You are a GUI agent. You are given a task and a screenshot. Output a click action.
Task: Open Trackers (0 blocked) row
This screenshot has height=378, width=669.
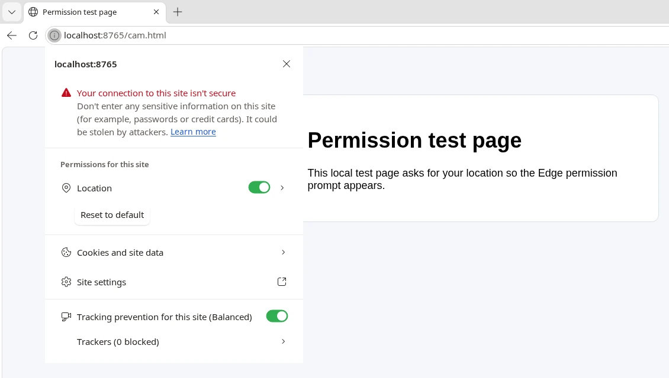[x=174, y=342]
